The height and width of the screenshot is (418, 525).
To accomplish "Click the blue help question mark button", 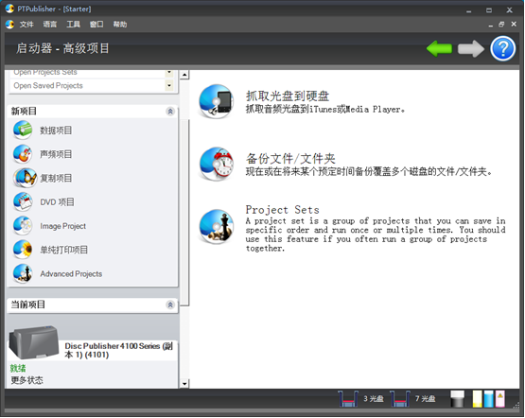I will coord(503,49).
